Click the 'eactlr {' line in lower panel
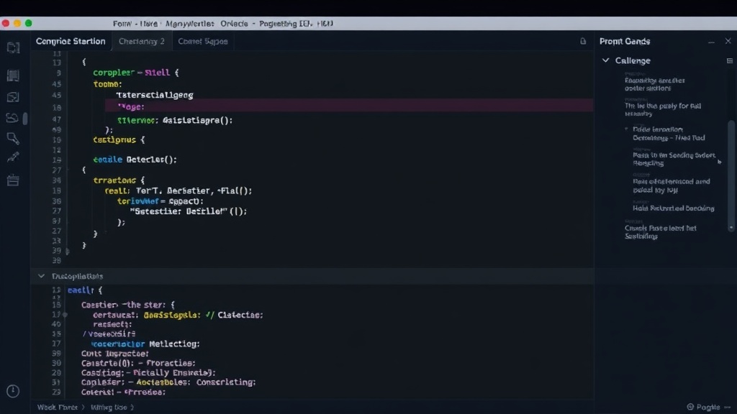737x414 pixels. point(85,290)
